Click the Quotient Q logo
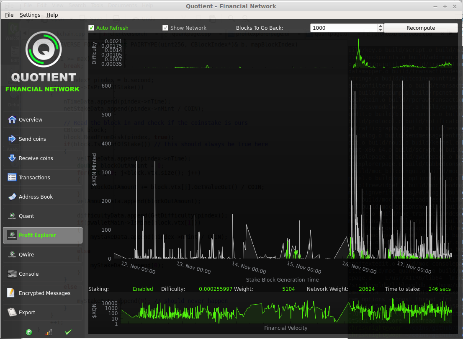 point(44,49)
